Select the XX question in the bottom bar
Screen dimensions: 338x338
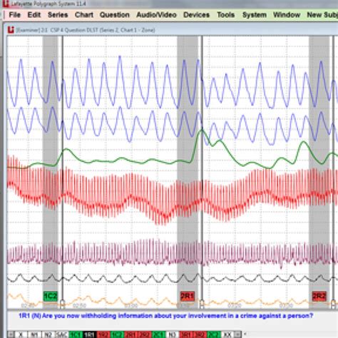(227, 334)
